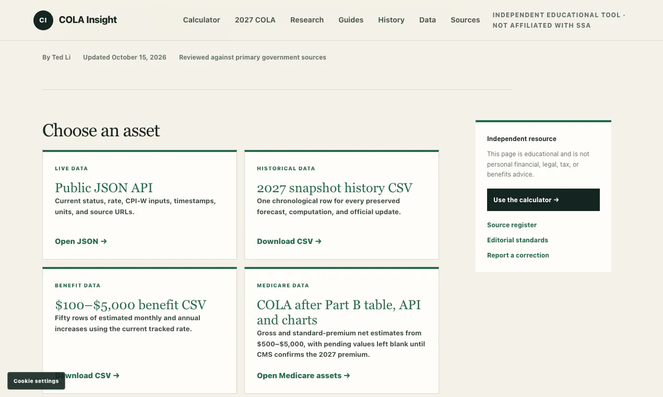
Task: Open the Data nav item
Action: pyautogui.click(x=428, y=20)
